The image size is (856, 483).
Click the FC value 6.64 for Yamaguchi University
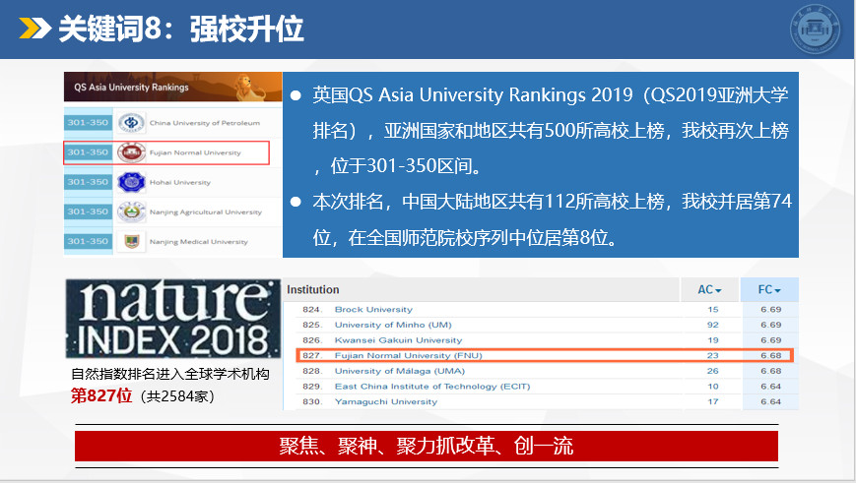pyautogui.click(x=771, y=401)
